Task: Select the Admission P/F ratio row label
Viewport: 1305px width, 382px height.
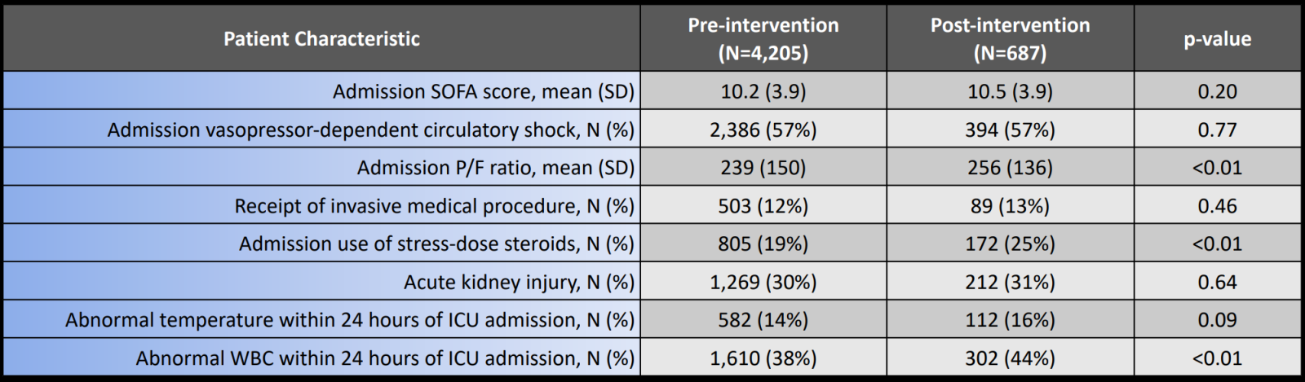Action: (495, 168)
